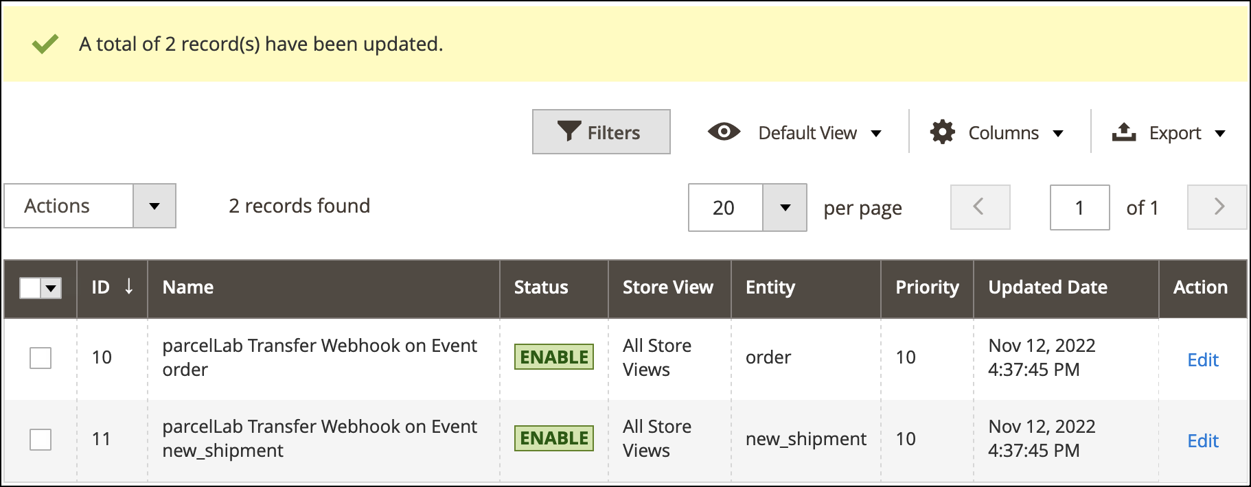Click the Export upload icon
The height and width of the screenshot is (487, 1251).
tap(1124, 132)
